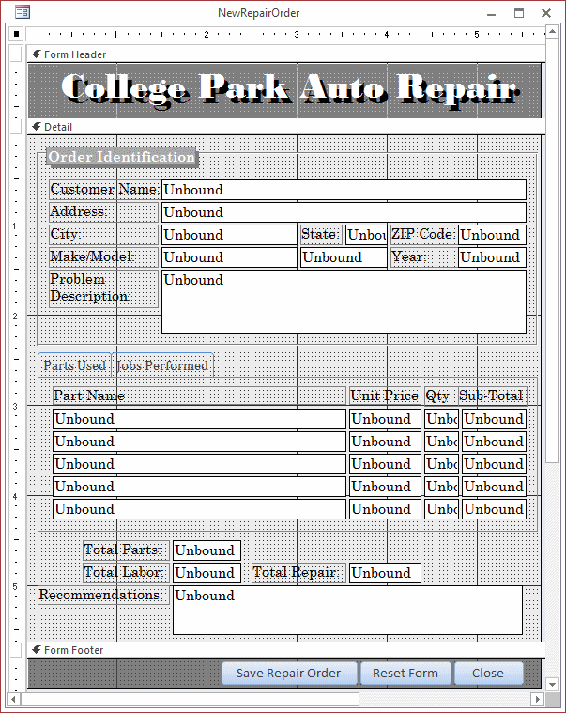
Task: Click the City unbound text box
Action: click(229, 235)
